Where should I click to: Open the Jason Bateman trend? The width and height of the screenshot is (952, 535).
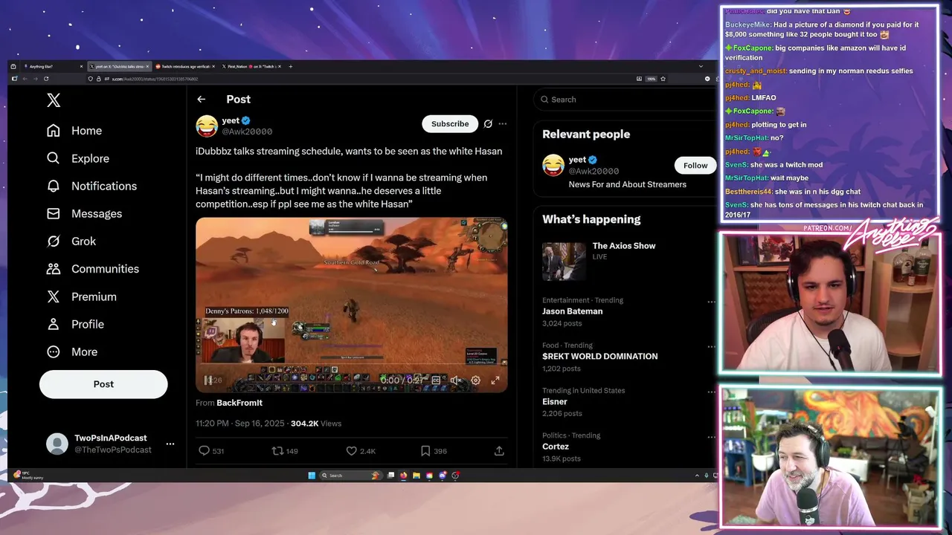[572, 311]
